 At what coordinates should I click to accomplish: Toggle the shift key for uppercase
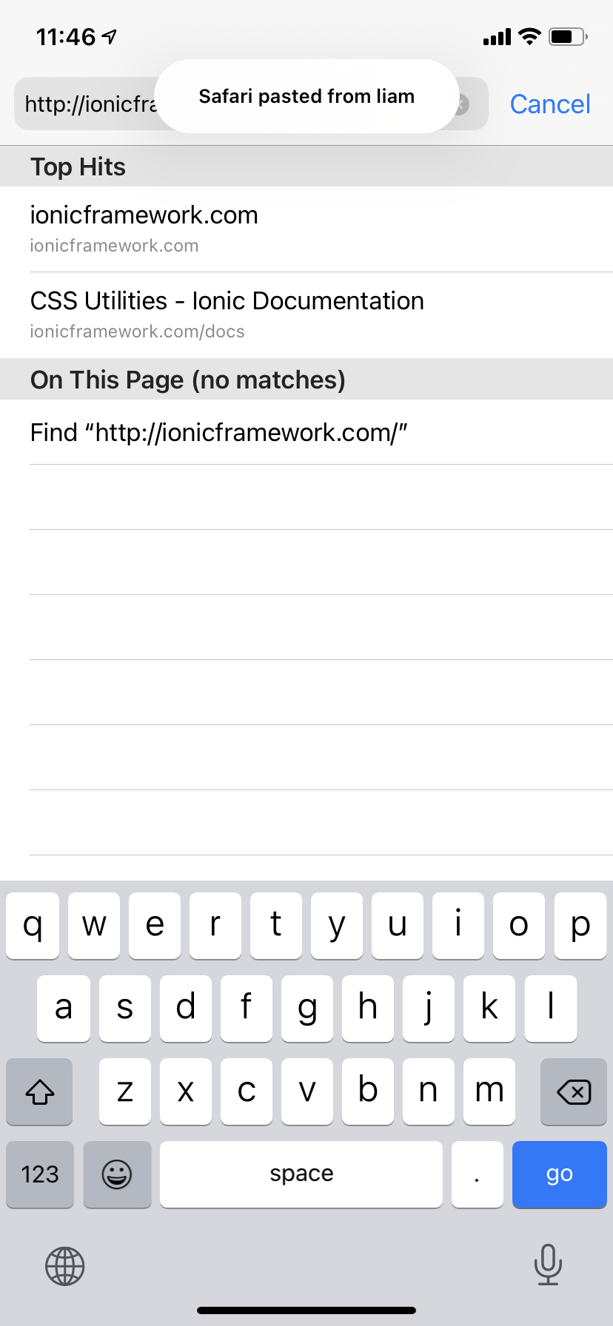pyautogui.click(x=39, y=1091)
